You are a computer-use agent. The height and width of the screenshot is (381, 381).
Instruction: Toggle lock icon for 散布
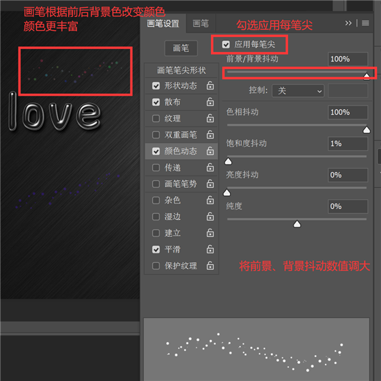pyautogui.click(x=210, y=102)
